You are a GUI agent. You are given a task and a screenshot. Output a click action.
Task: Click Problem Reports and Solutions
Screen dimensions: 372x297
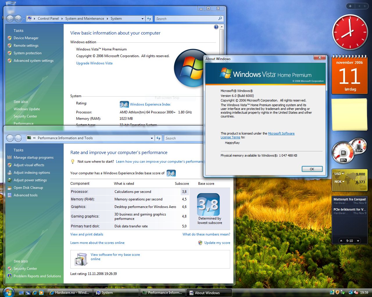click(37, 276)
